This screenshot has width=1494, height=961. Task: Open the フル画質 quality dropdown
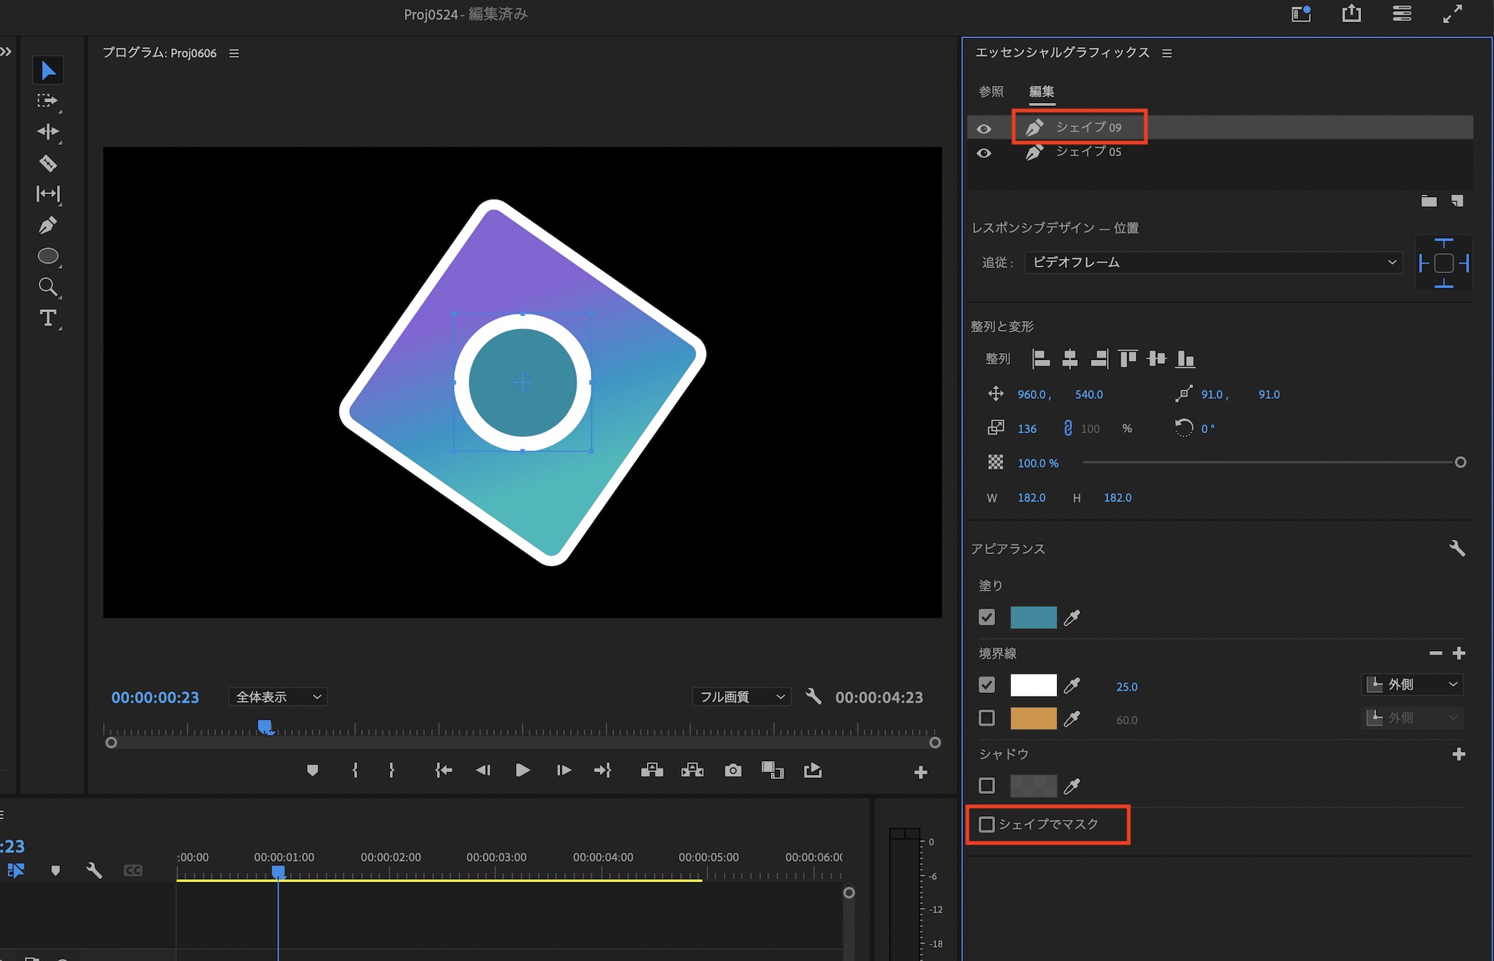click(x=741, y=697)
